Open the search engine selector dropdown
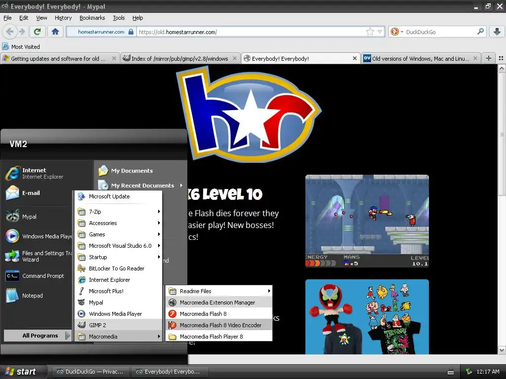Viewport: 506px width, 379px height. (x=397, y=32)
